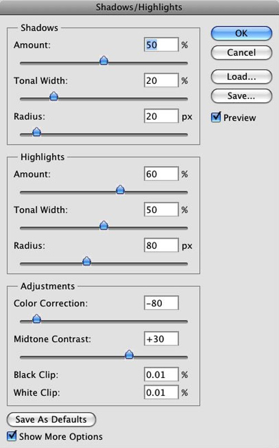Click the Midtone Contrast value field
The width and height of the screenshot is (279, 448).
(x=161, y=338)
